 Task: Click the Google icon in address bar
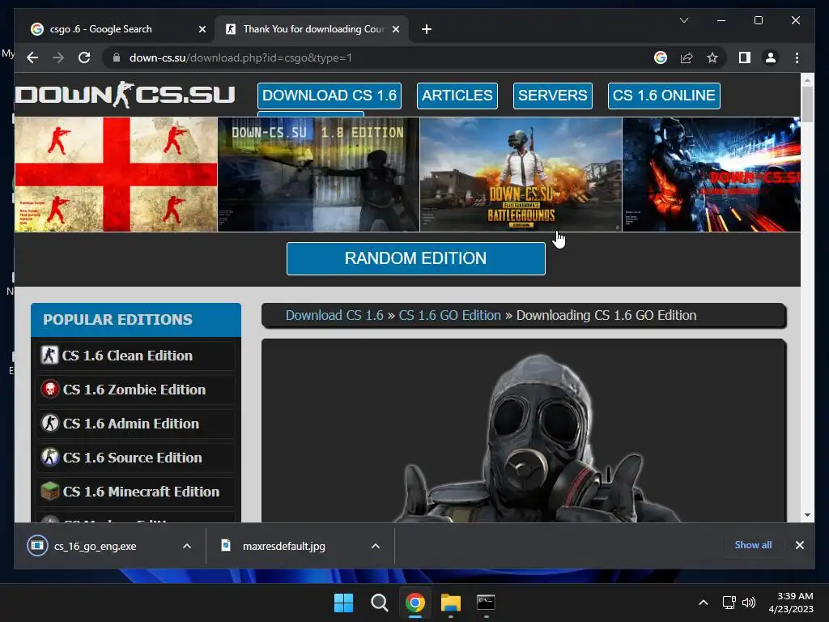pos(661,58)
